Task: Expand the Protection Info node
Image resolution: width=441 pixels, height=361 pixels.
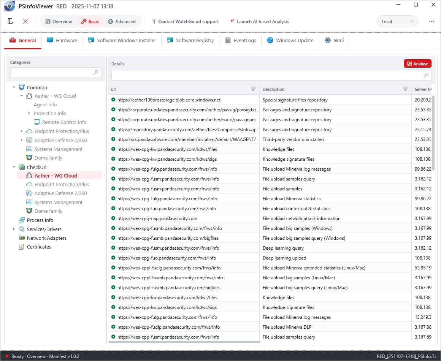Action: [29, 113]
